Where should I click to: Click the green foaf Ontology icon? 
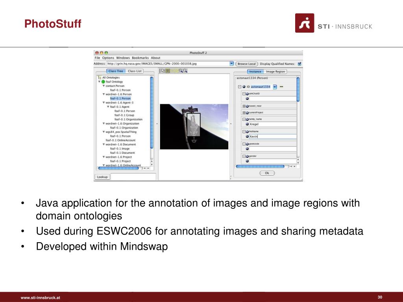[x=104, y=82]
